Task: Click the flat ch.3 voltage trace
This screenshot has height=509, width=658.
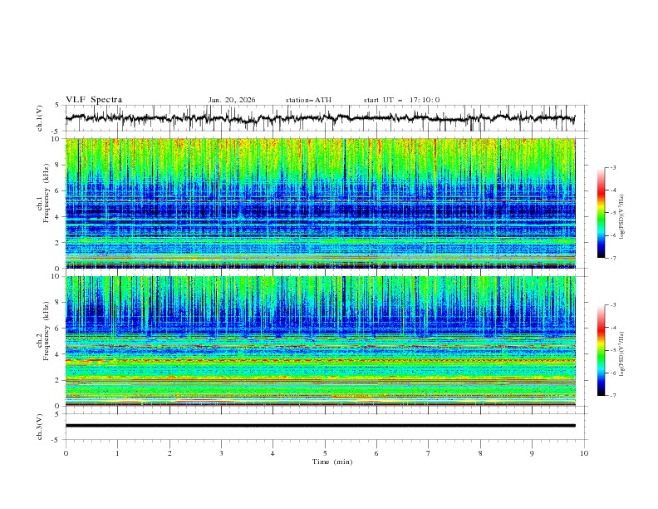Action: (x=320, y=426)
